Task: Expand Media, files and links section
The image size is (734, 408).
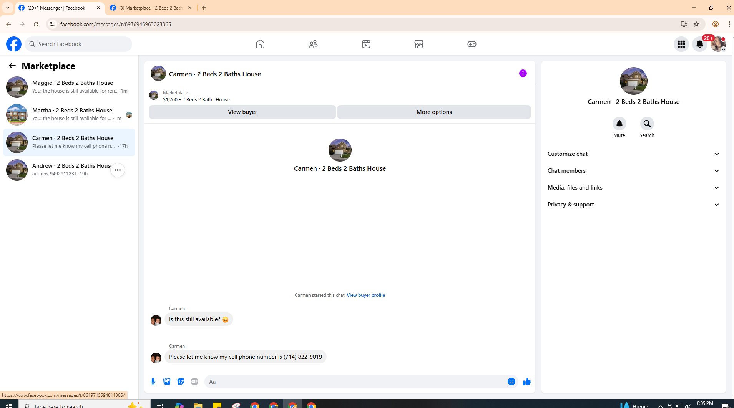Action: tap(633, 188)
